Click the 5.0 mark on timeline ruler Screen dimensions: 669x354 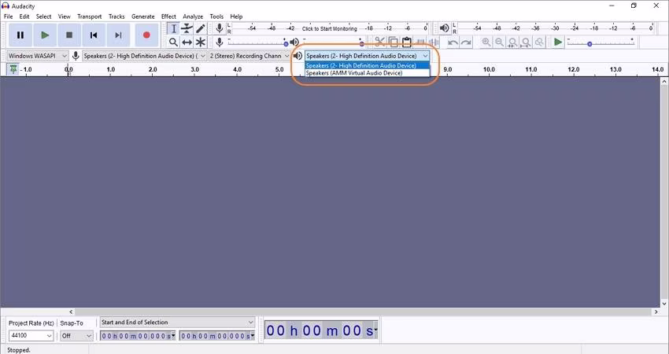coord(279,69)
